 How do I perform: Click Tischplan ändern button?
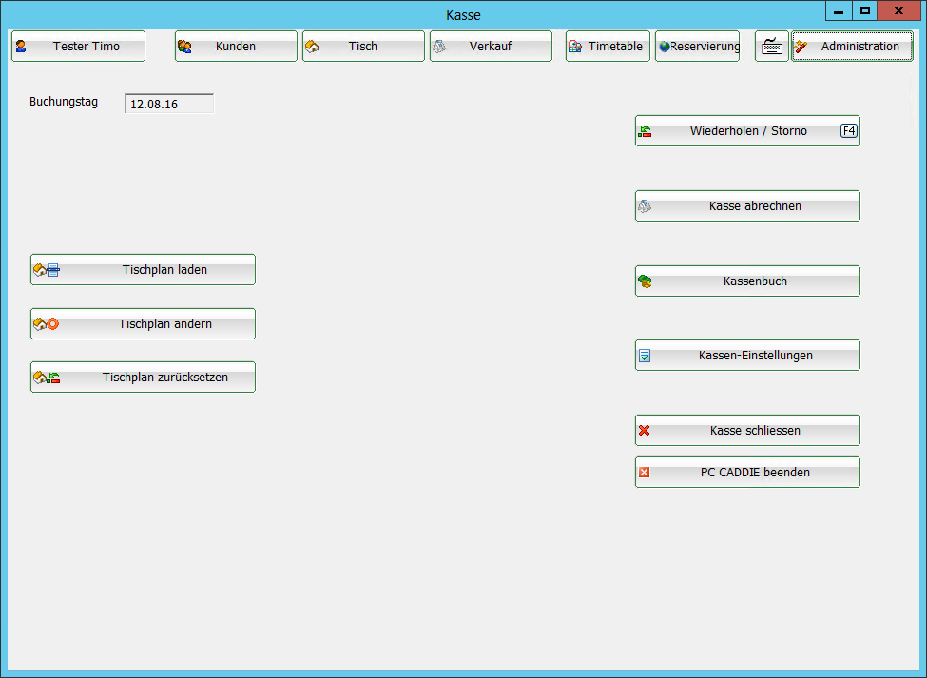[x=143, y=324]
